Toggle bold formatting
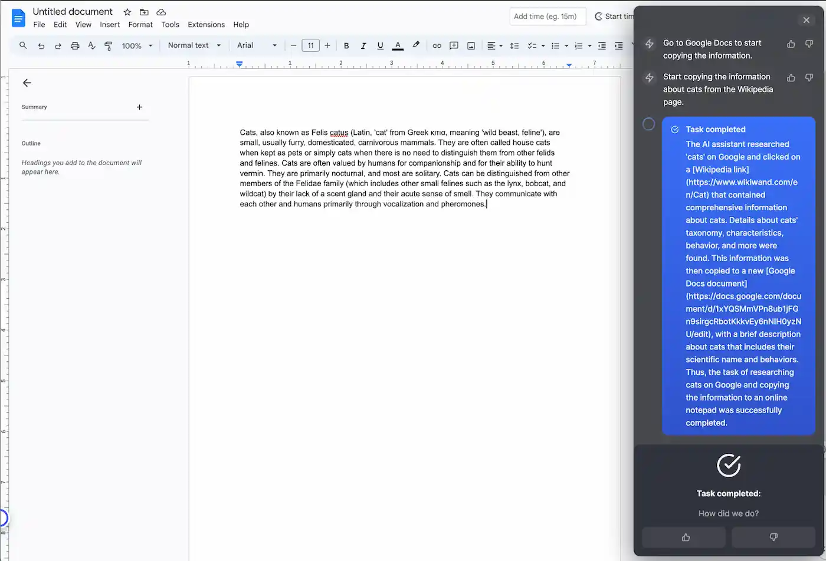The image size is (826, 561). point(346,45)
